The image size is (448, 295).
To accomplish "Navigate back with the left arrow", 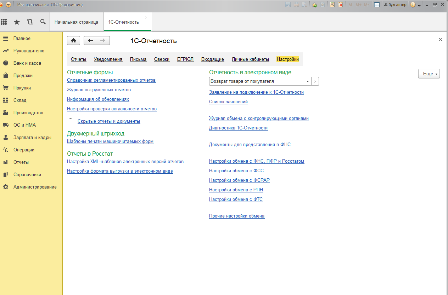I will (x=90, y=40).
